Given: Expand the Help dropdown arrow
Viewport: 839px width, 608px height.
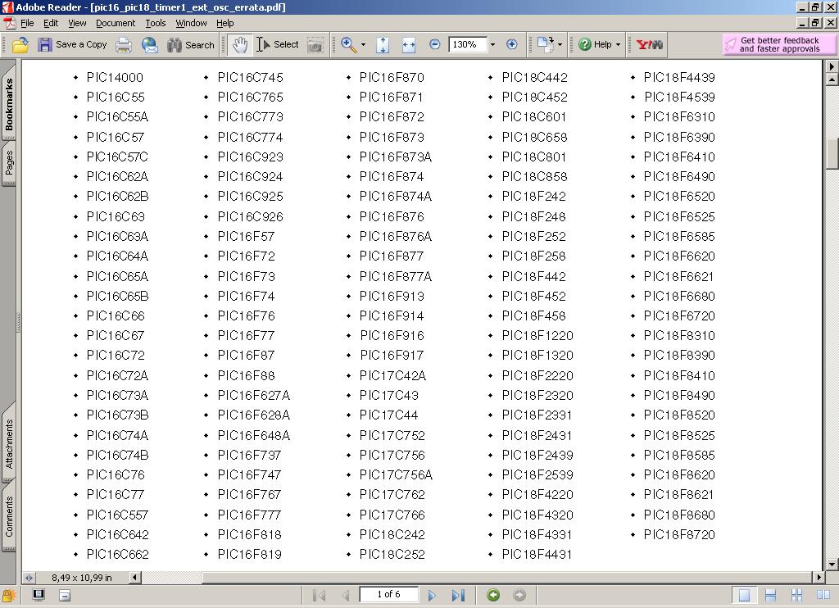Looking at the screenshot, I should pyautogui.click(x=618, y=45).
